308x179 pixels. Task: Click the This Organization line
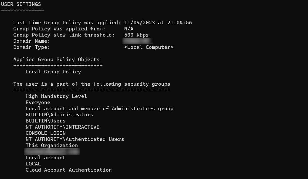(x=52, y=146)
